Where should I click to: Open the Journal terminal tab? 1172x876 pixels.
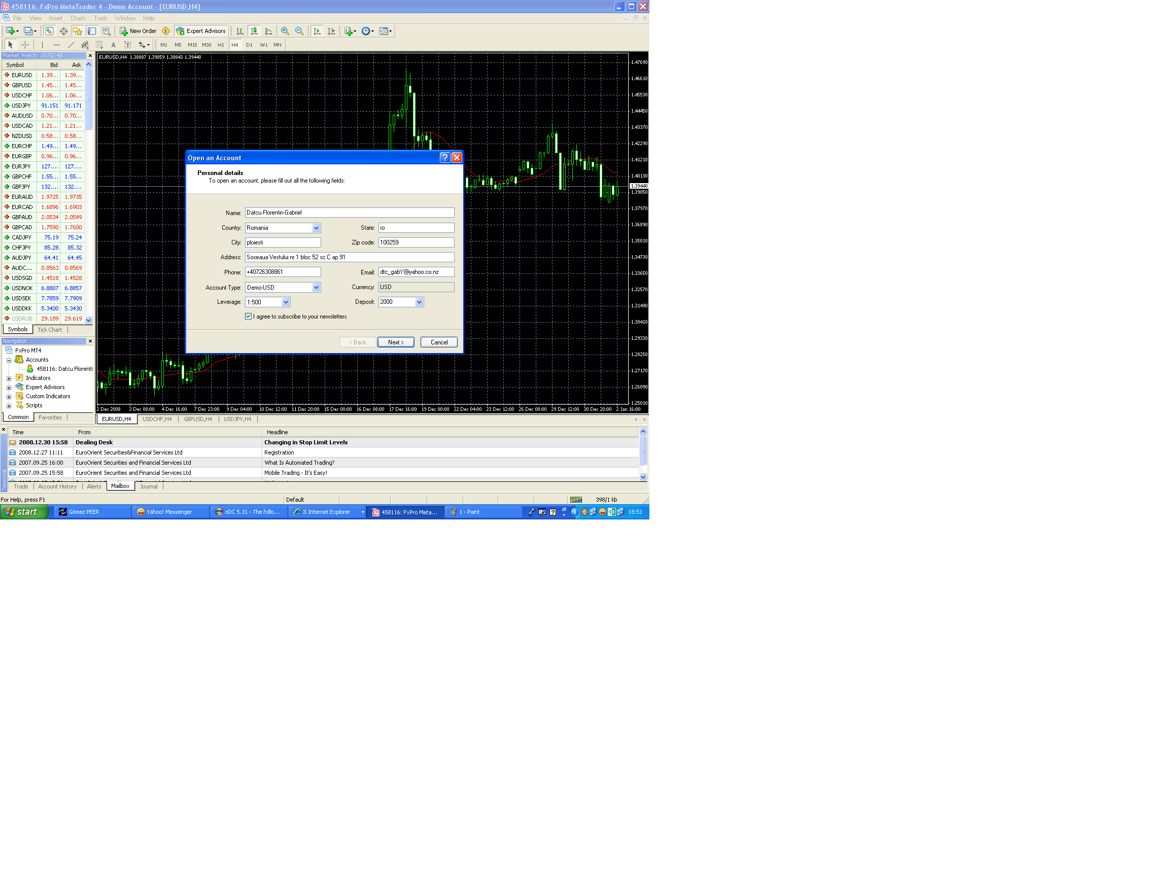pyautogui.click(x=149, y=487)
